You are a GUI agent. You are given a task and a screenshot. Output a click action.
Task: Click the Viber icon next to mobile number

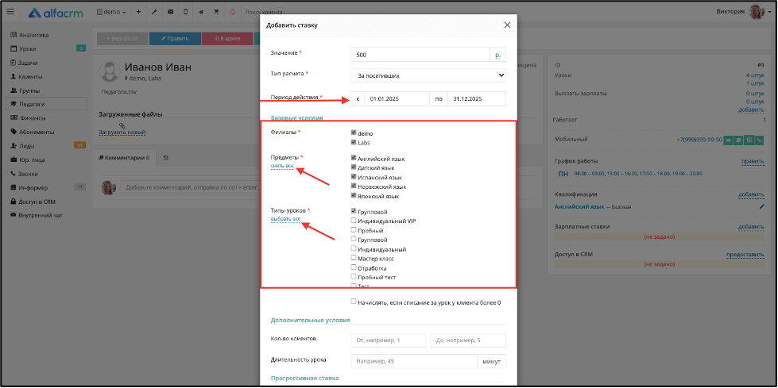pos(749,140)
